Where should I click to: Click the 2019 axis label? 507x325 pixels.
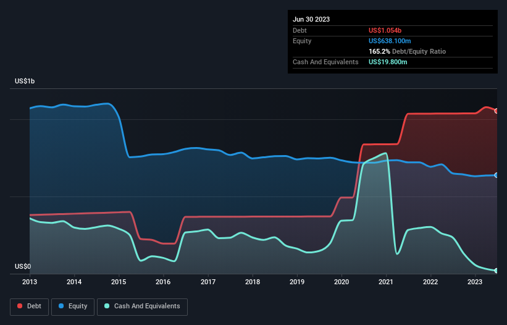tap(297, 282)
